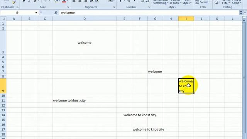Image resolution: width=247 pixels, height=139 pixels.
Task: Select row 7 header
Action: tap(3, 71)
